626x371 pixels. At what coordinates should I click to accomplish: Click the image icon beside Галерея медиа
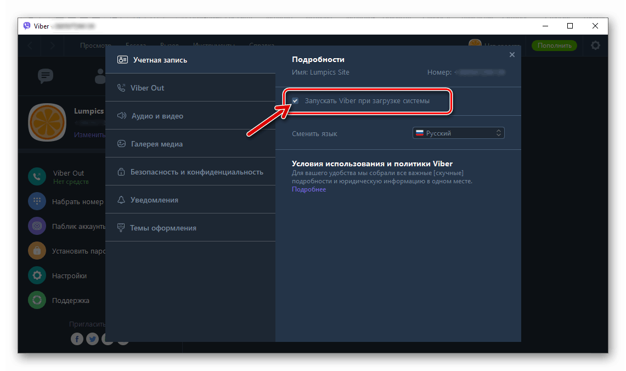click(121, 144)
